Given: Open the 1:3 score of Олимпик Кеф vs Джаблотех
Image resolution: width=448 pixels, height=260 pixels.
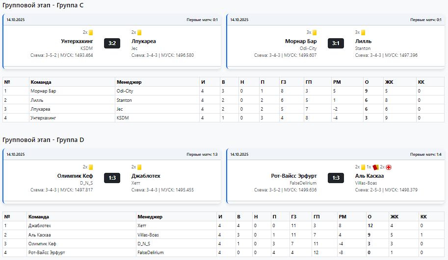Looking at the screenshot, I should coord(112,178).
